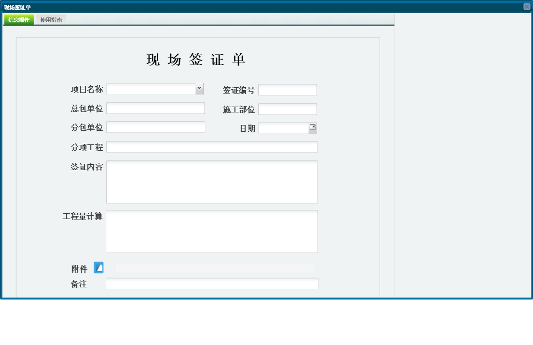This screenshot has width=533, height=345.
Task: Click inside the 日期 date field
Action: click(x=283, y=128)
